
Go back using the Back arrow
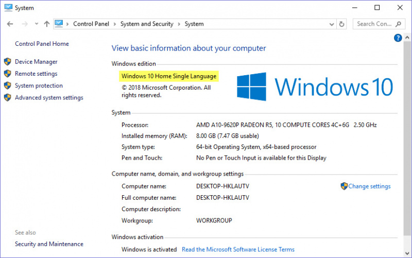pos(10,24)
